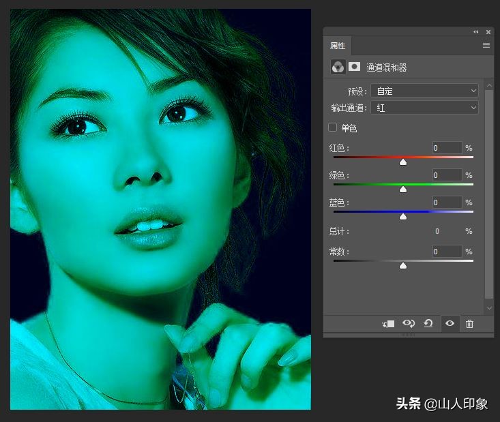Click the 通道混和器 title text
The height and width of the screenshot is (422, 500).
387,67
